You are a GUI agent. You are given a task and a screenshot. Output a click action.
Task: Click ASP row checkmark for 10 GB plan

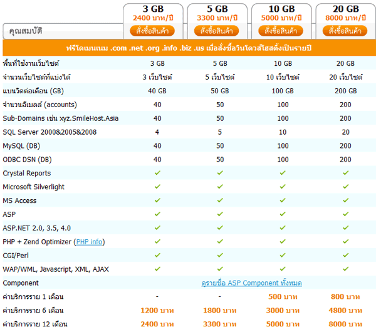pyautogui.click(x=283, y=214)
